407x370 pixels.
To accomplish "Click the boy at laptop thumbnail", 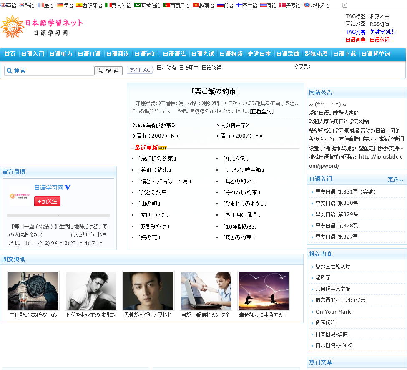I will [x=206, y=291].
